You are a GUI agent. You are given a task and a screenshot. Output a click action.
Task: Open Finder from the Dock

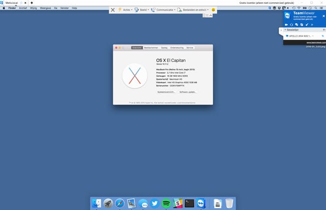97,203
